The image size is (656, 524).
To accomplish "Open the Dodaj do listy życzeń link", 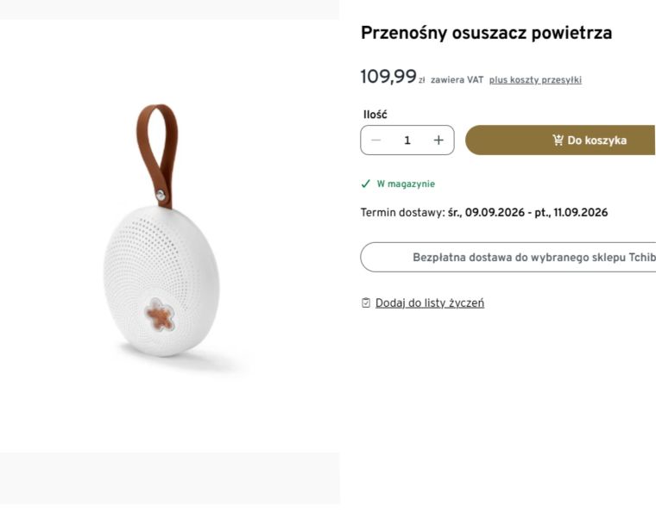I will click(430, 303).
